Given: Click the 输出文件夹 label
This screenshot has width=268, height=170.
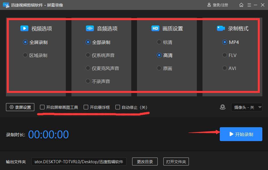Looking at the screenshot, I should click(16, 161).
